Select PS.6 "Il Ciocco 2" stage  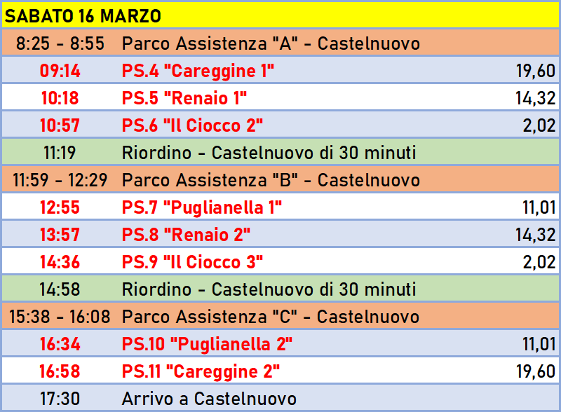(x=192, y=125)
